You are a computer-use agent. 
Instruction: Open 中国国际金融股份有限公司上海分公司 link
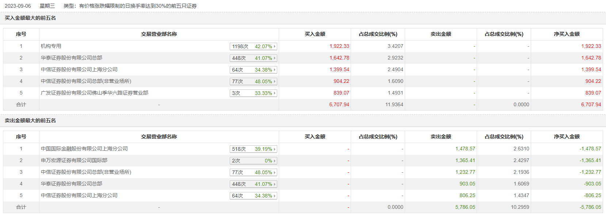(84, 149)
